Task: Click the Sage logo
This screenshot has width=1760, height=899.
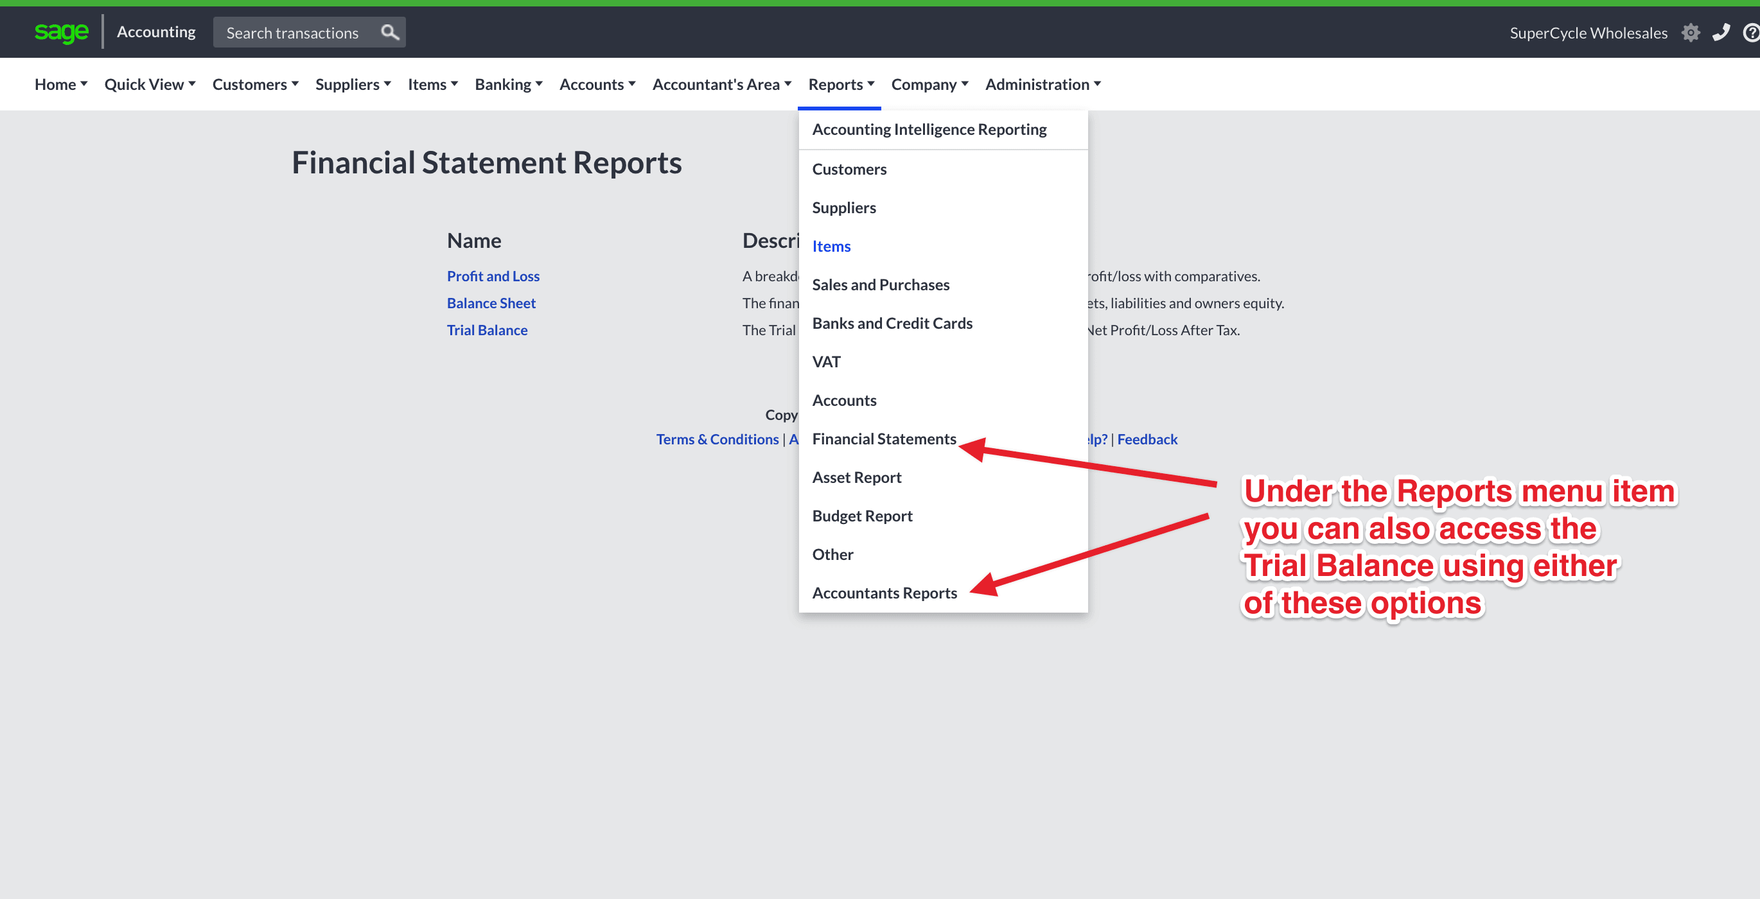Action: coord(61,31)
